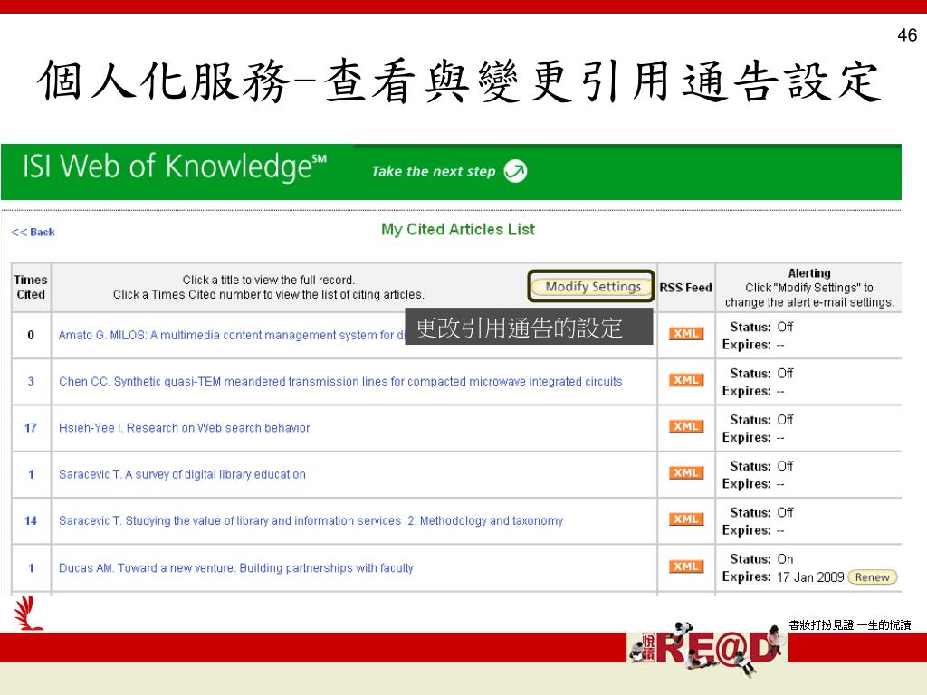
Task: Open XML feed for Chen CC article
Action: (686, 380)
